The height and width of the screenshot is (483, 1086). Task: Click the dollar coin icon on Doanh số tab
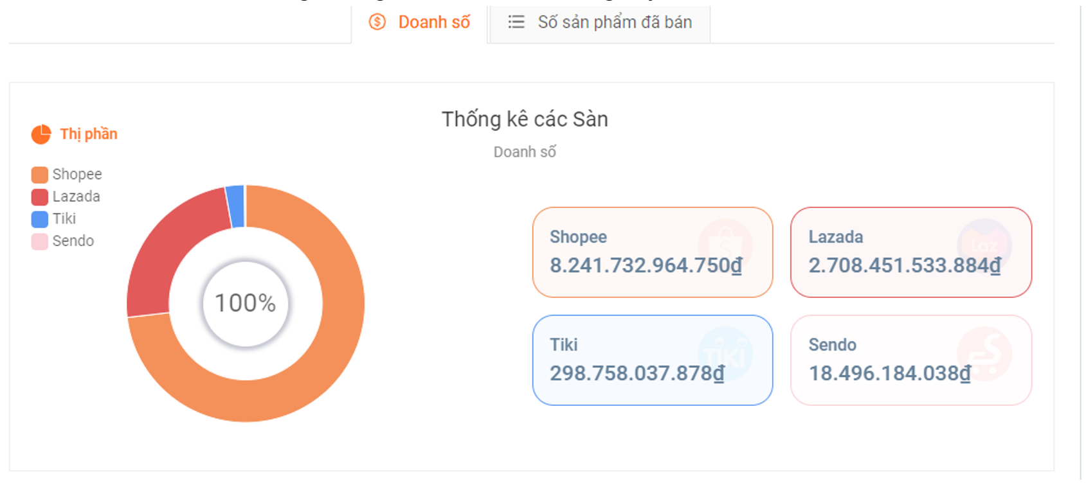point(377,22)
